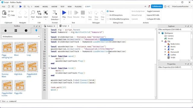Click Expand All Folds

coord(153,15)
